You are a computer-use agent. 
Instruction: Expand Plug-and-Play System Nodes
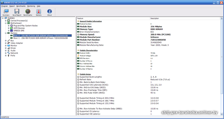tap(9, 26)
